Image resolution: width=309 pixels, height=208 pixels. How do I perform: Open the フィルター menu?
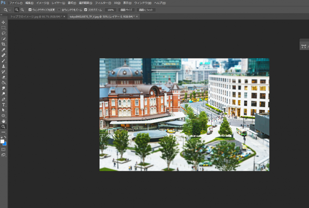pos(103,3)
